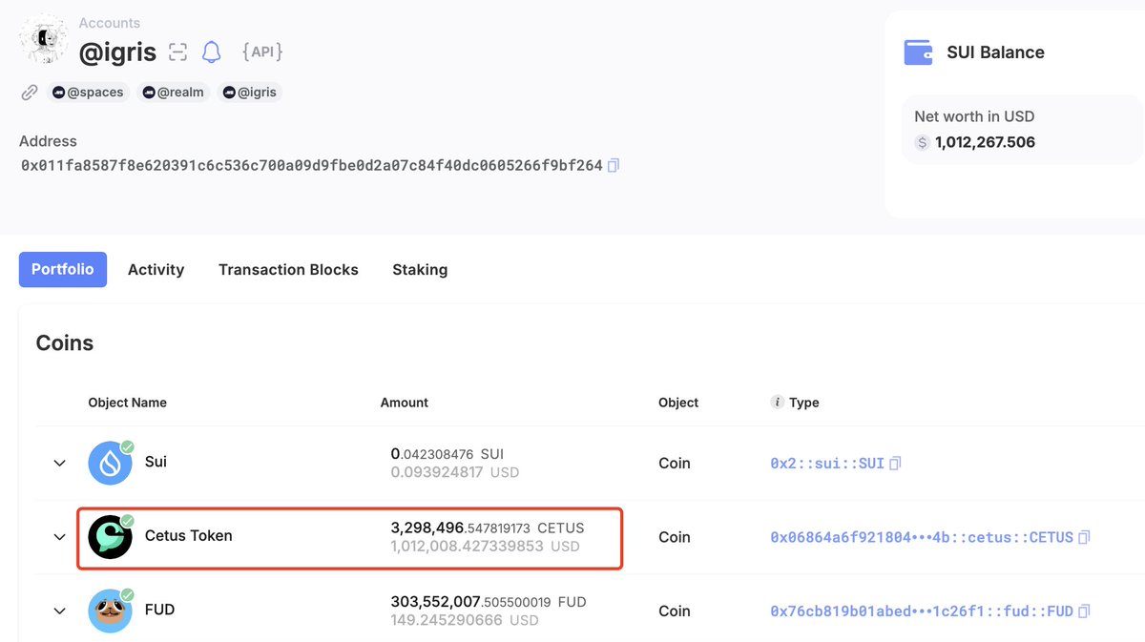Click the chain link icon under the account name
The height and width of the screenshot is (642, 1145).
point(30,93)
